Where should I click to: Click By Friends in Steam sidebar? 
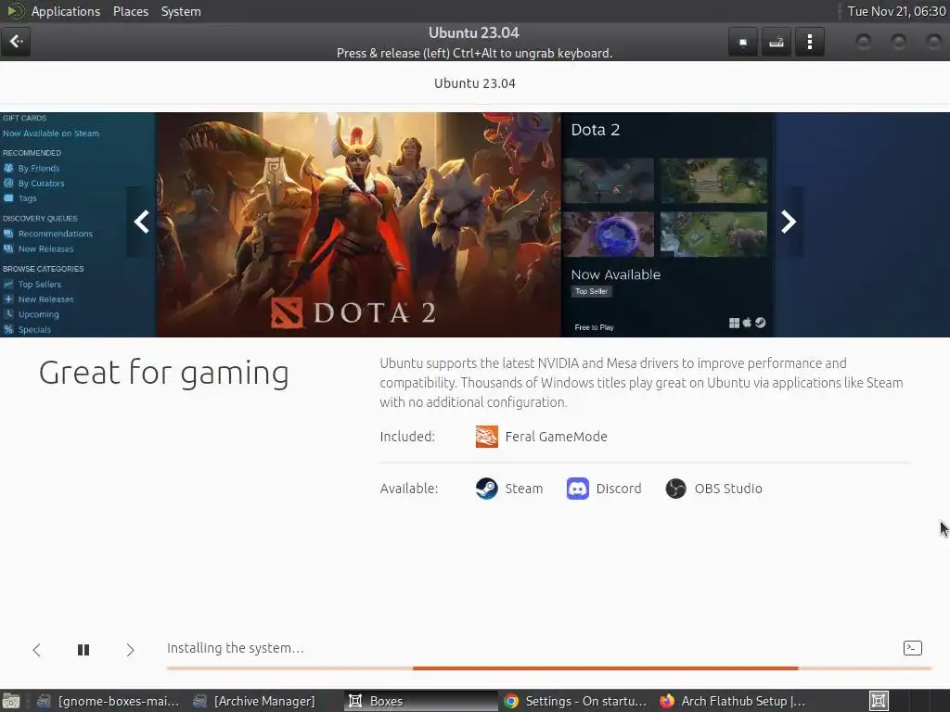click(39, 169)
